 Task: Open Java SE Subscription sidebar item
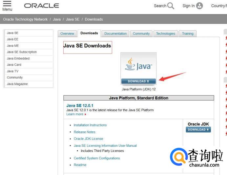(x=29, y=52)
